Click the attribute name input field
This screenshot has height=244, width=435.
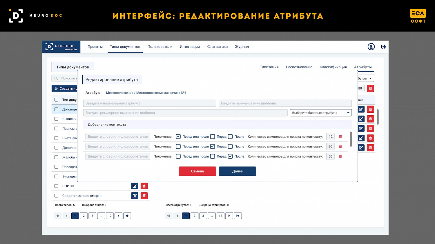click(150, 103)
